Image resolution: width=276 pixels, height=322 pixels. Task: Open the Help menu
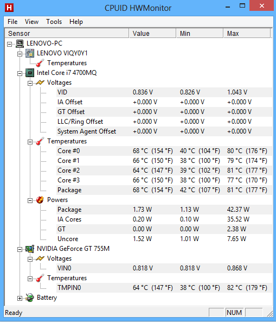(x=76, y=22)
